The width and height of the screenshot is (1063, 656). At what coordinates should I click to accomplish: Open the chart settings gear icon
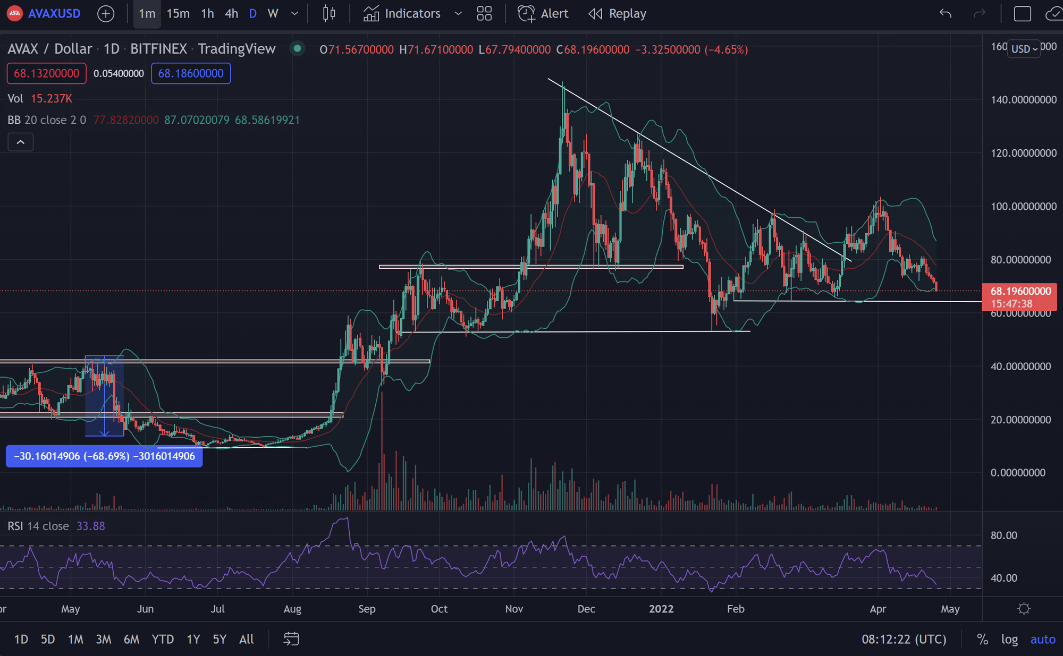coord(1024,609)
